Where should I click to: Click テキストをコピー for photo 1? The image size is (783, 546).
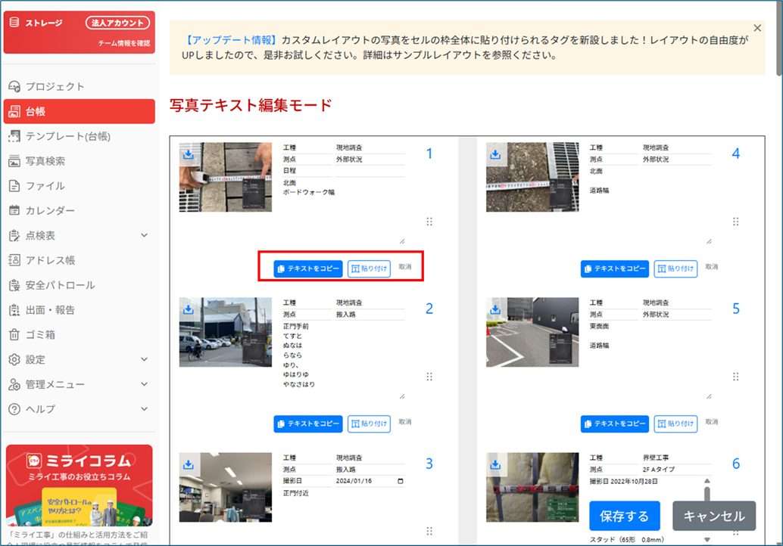click(x=308, y=268)
